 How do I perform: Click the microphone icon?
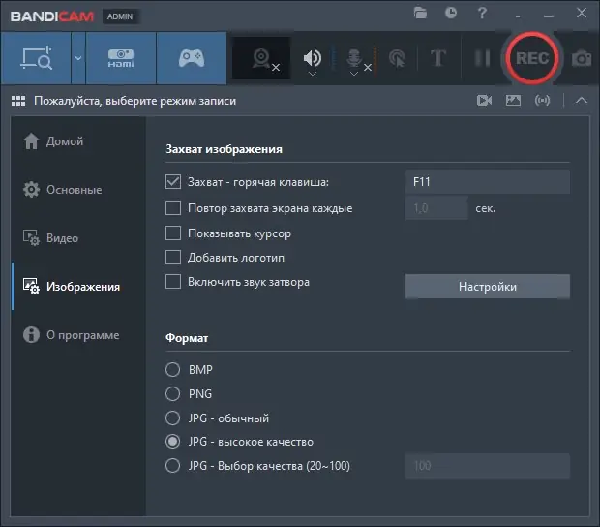point(354,57)
